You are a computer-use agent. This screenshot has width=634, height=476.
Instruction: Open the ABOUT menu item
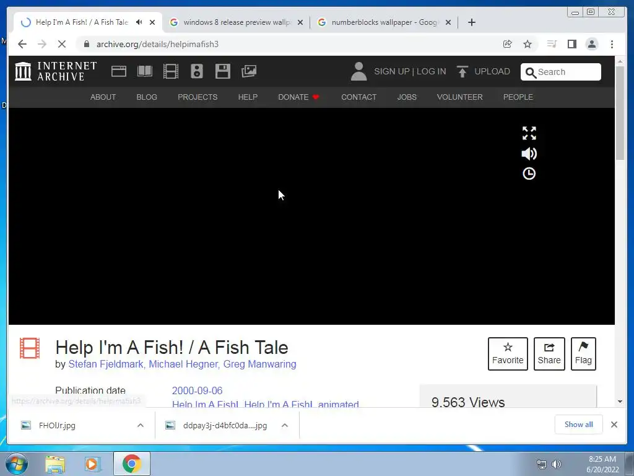coord(103,97)
